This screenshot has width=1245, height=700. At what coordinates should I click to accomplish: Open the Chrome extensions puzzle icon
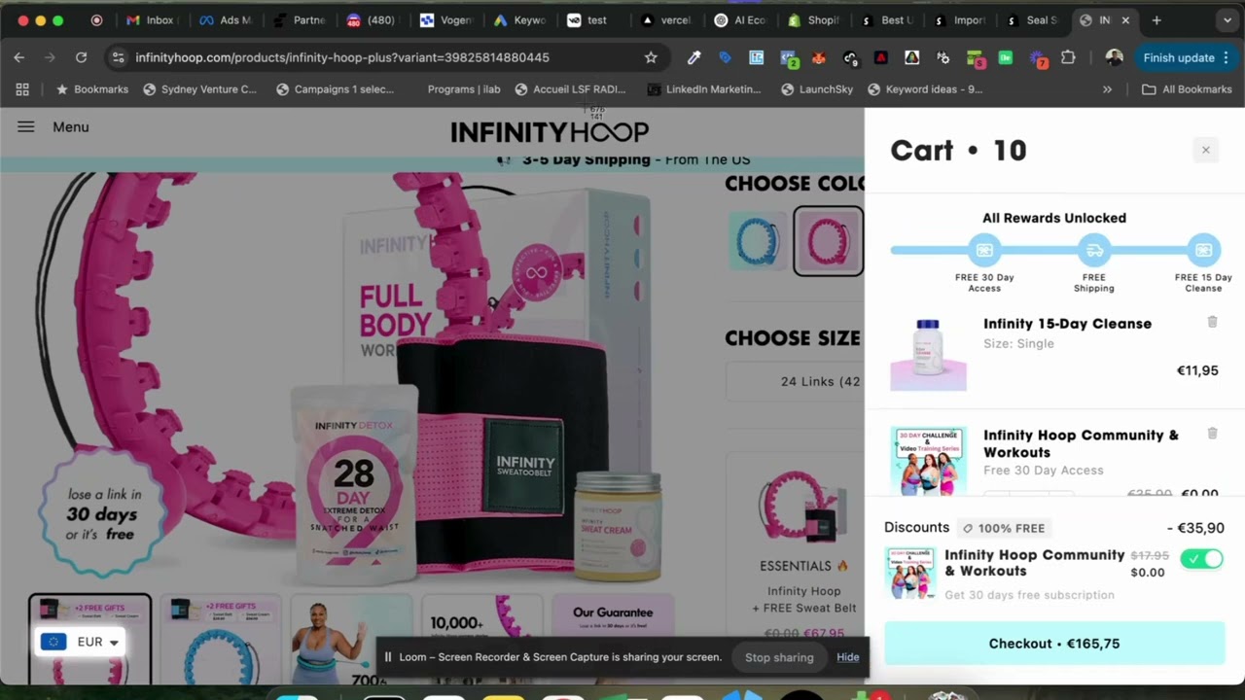point(1068,57)
